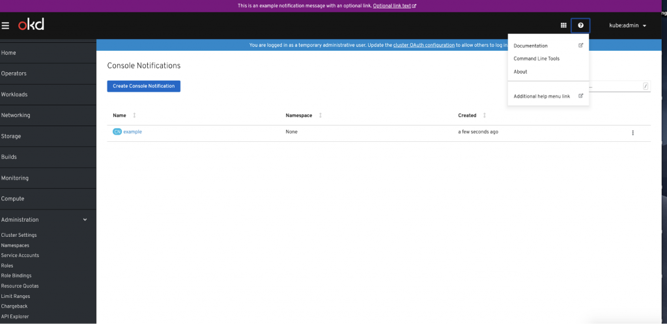Image resolution: width=667 pixels, height=324 pixels.
Task: Expand the Workloads nav section
Action: pyautogui.click(x=14, y=94)
